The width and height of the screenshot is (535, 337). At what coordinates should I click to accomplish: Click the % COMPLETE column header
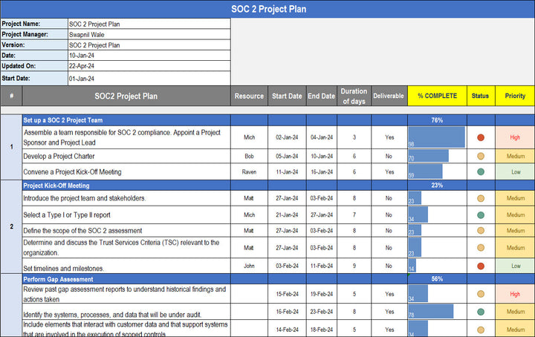click(x=437, y=96)
